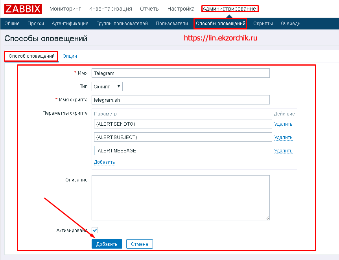Remove the {ALERT.SENDTO} parameter via Удалить

[x=283, y=124]
